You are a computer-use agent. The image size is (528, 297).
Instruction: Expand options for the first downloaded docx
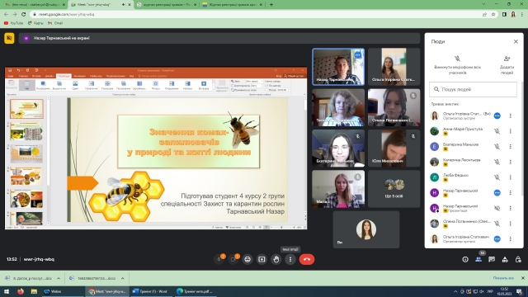(59, 278)
